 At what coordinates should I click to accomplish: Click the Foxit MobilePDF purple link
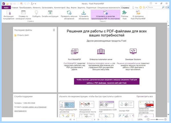(x=70, y=63)
